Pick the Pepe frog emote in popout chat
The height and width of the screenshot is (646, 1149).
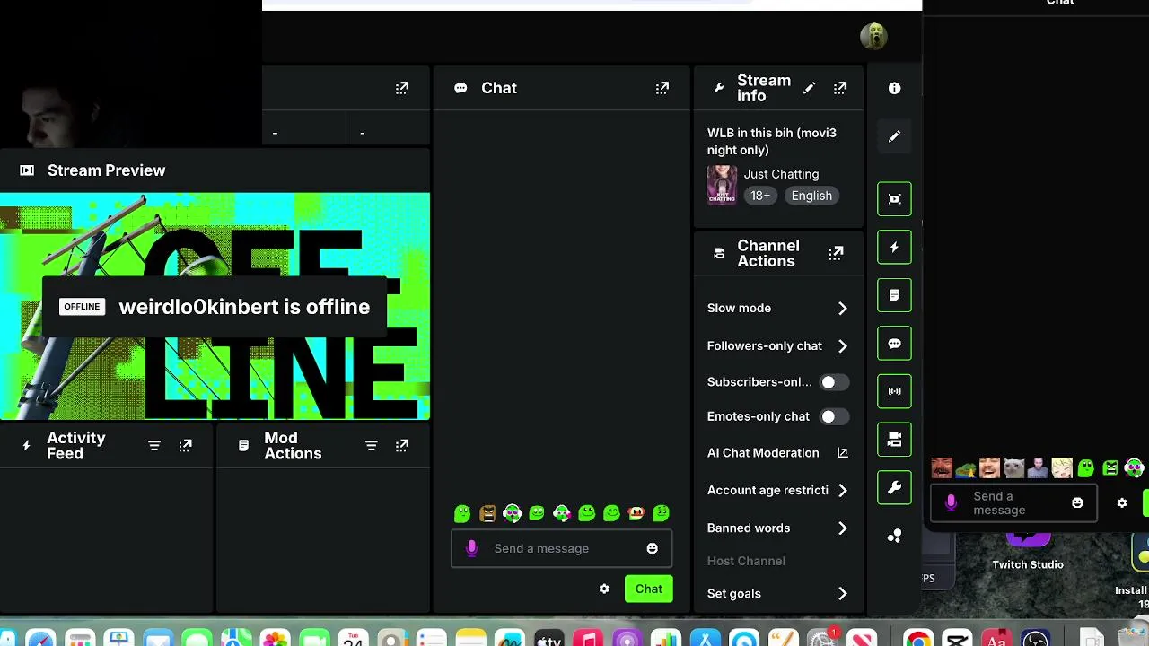click(966, 468)
